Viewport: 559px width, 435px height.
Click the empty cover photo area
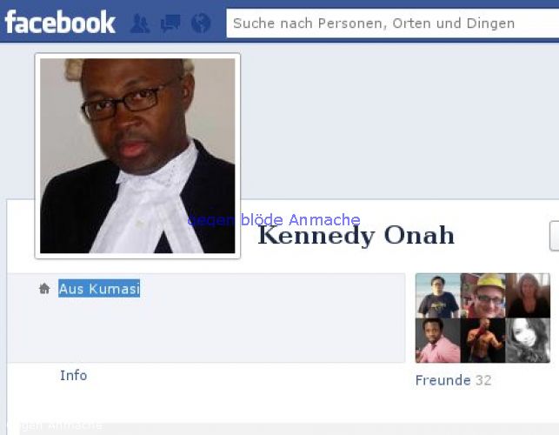click(x=399, y=121)
